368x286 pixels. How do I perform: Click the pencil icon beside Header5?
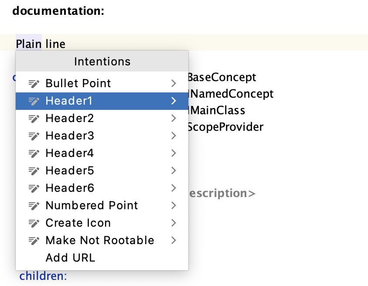34,170
